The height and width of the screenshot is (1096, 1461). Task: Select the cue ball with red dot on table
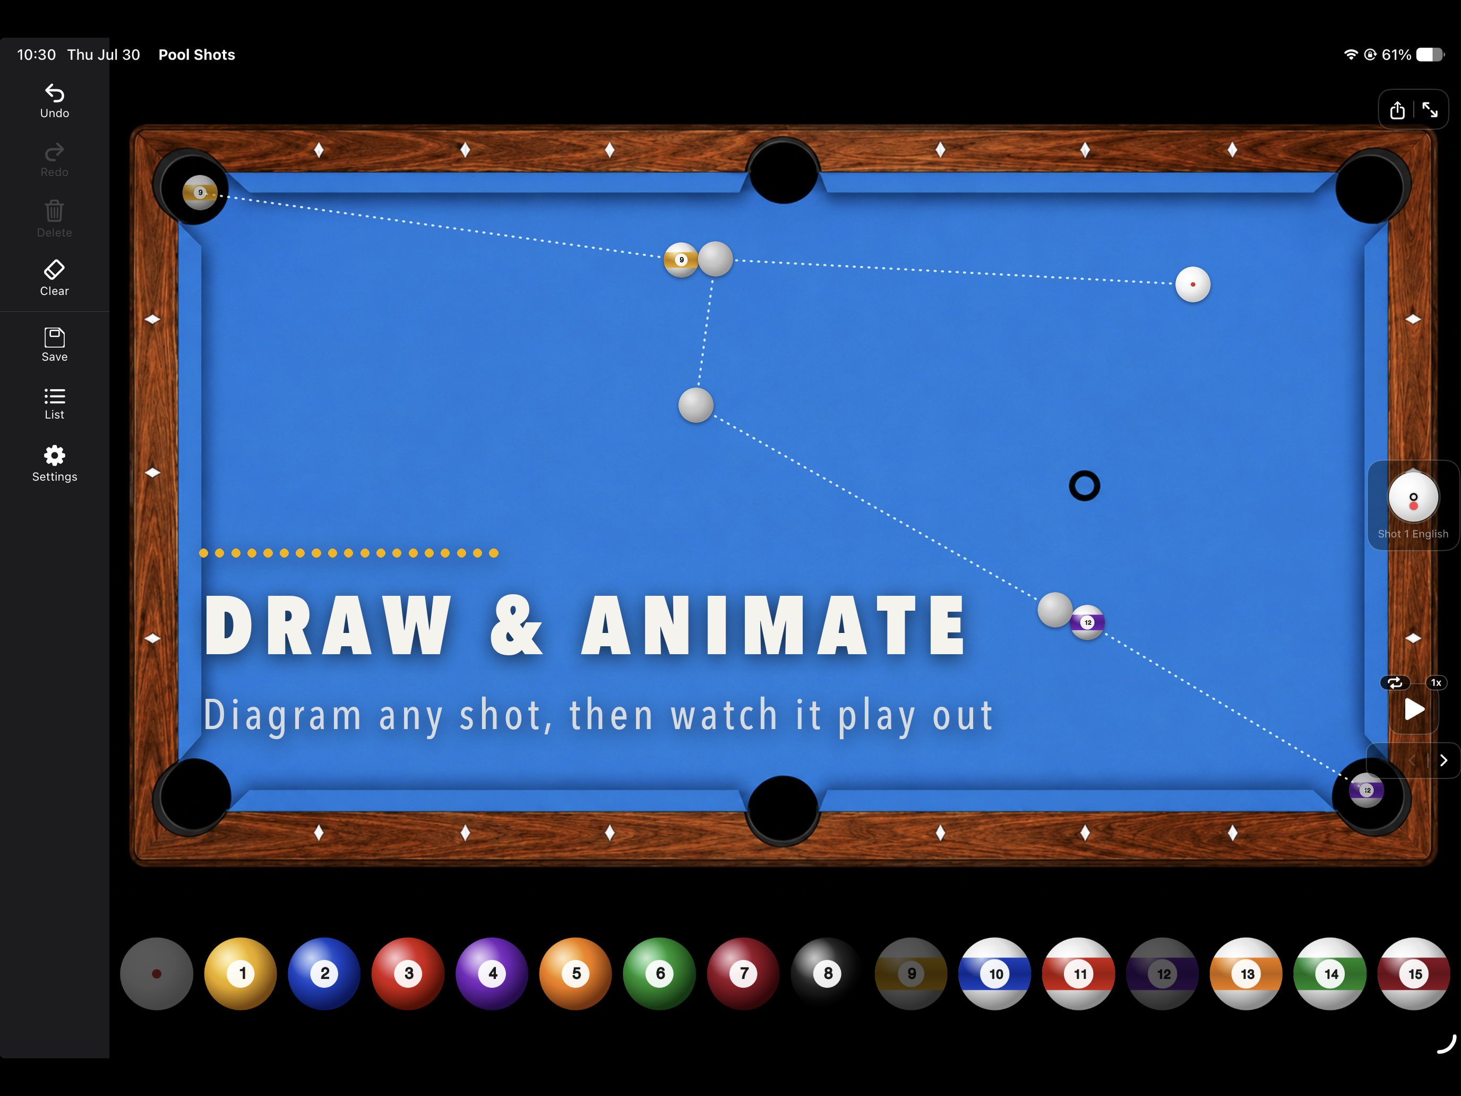(x=1193, y=284)
